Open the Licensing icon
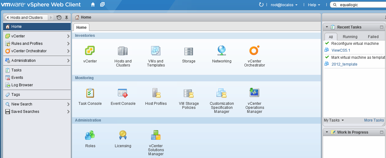The image size is (386, 158). coord(123,135)
